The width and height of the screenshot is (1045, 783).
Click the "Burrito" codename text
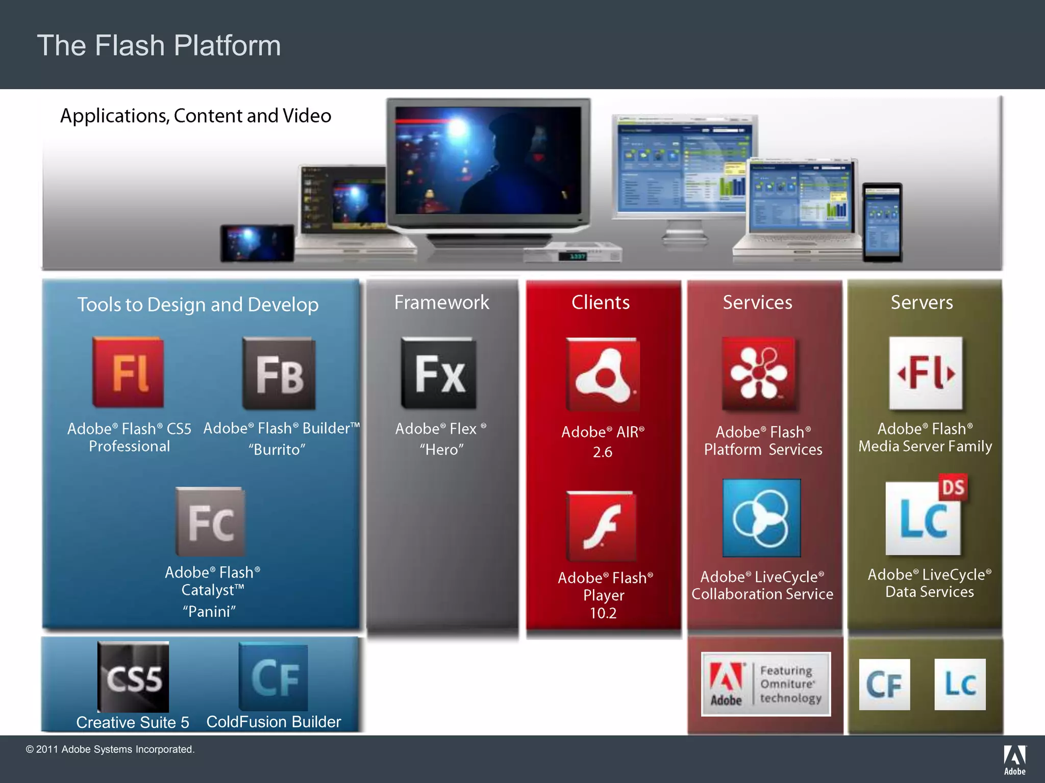(x=277, y=450)
